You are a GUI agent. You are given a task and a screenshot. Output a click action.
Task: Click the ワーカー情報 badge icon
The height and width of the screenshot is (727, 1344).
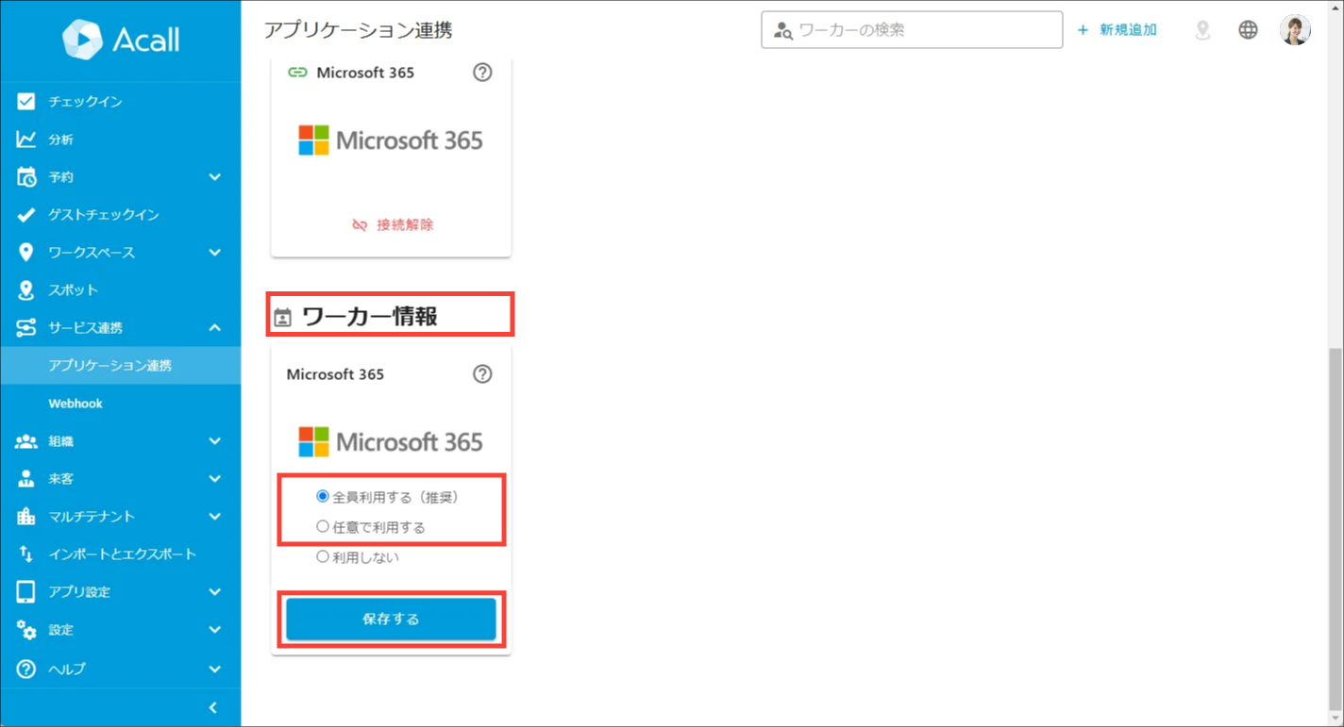click(282, 318)
